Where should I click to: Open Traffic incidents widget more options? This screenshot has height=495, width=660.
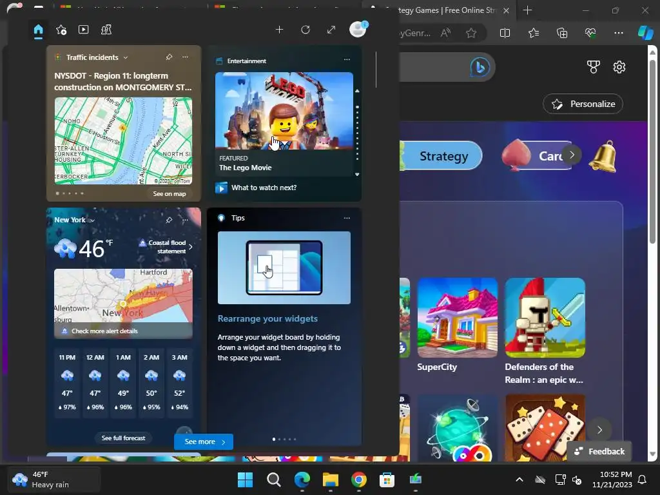[x=185, y=57]
